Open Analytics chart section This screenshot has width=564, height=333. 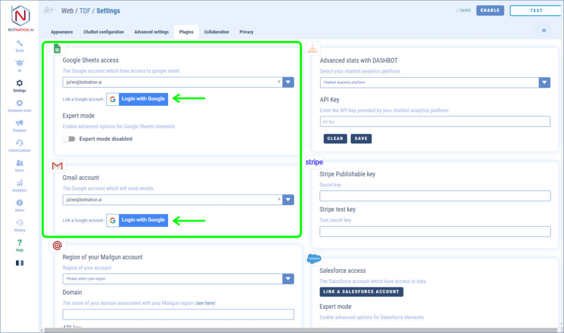pyautogui.click(x=19, y=185)
